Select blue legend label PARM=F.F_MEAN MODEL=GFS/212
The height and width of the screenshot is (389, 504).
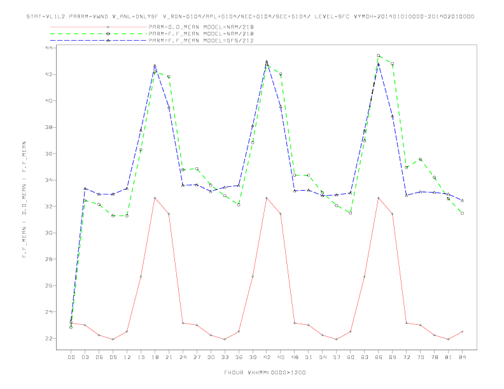[x=201, y=41]
